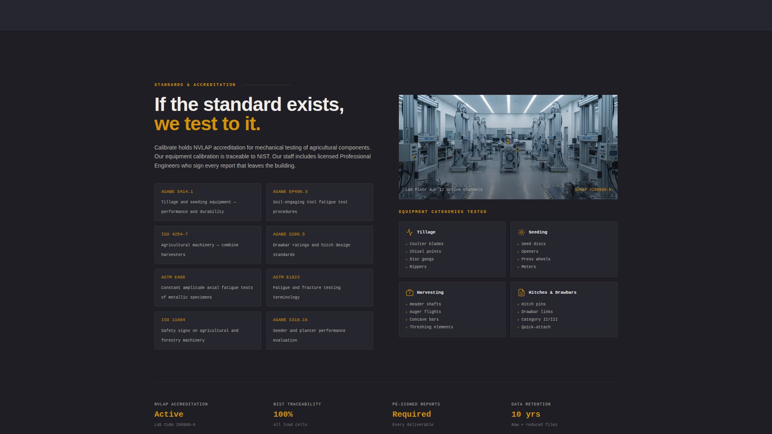Screen dimensions: 772x434
Task: Click the Harvesting category heading
Action: [430, 293]
